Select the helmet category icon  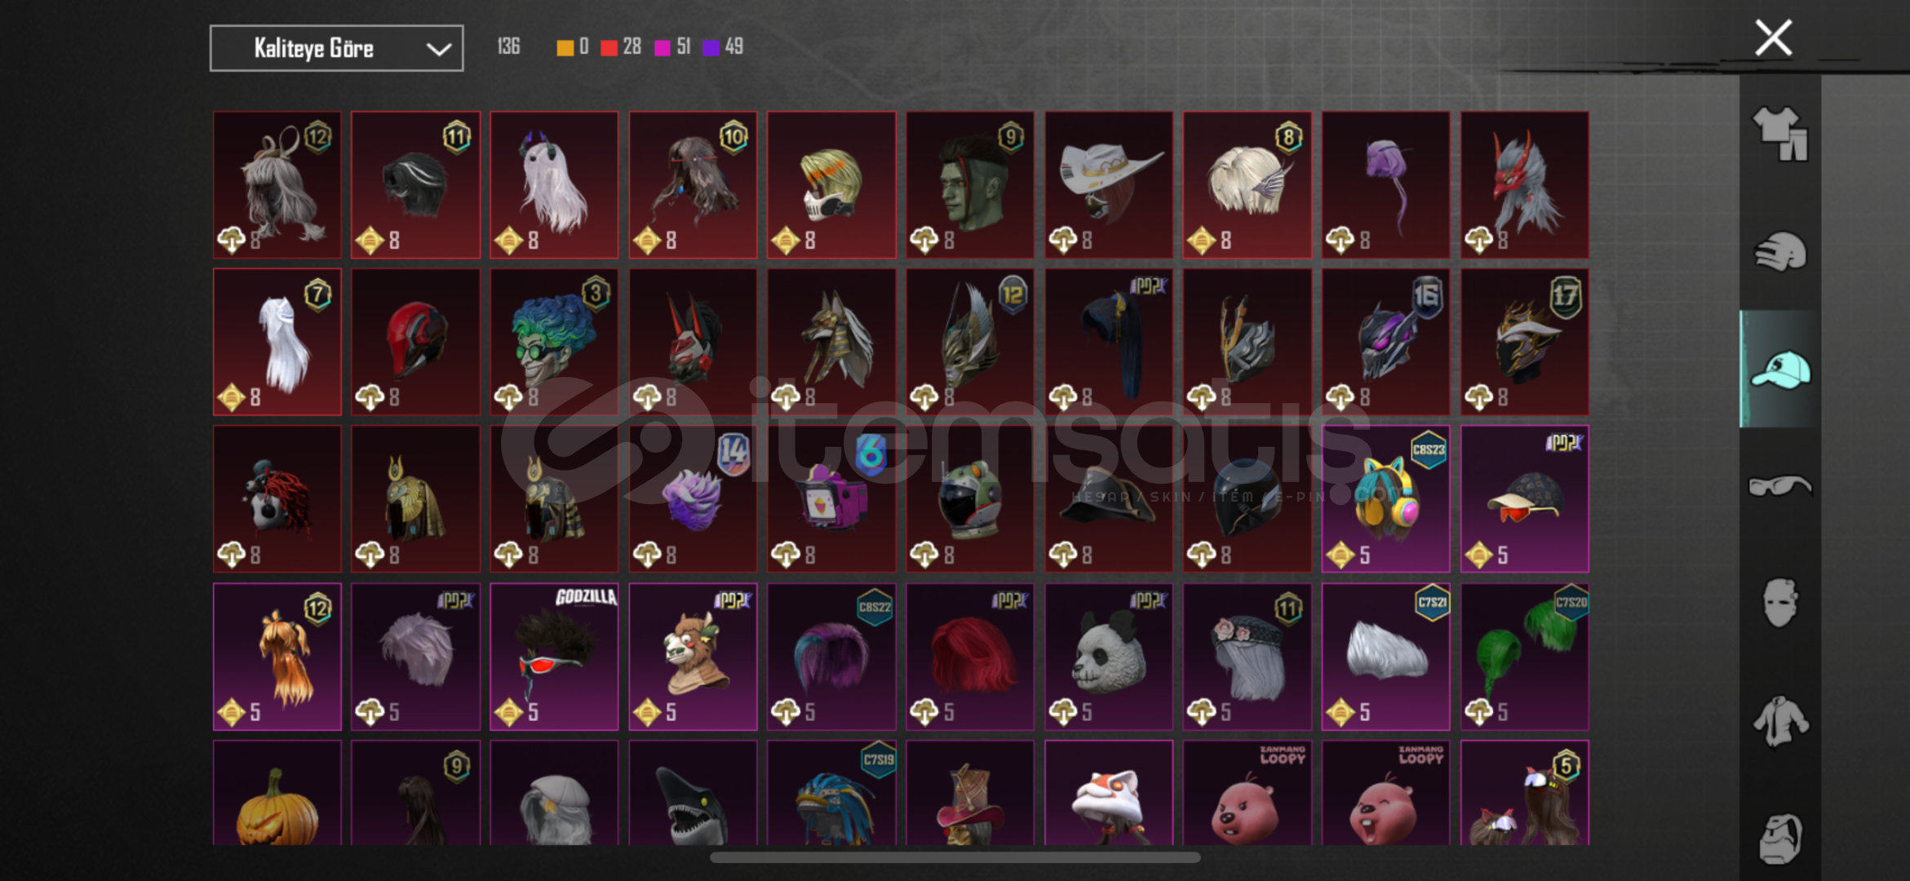click(1780, 251)
